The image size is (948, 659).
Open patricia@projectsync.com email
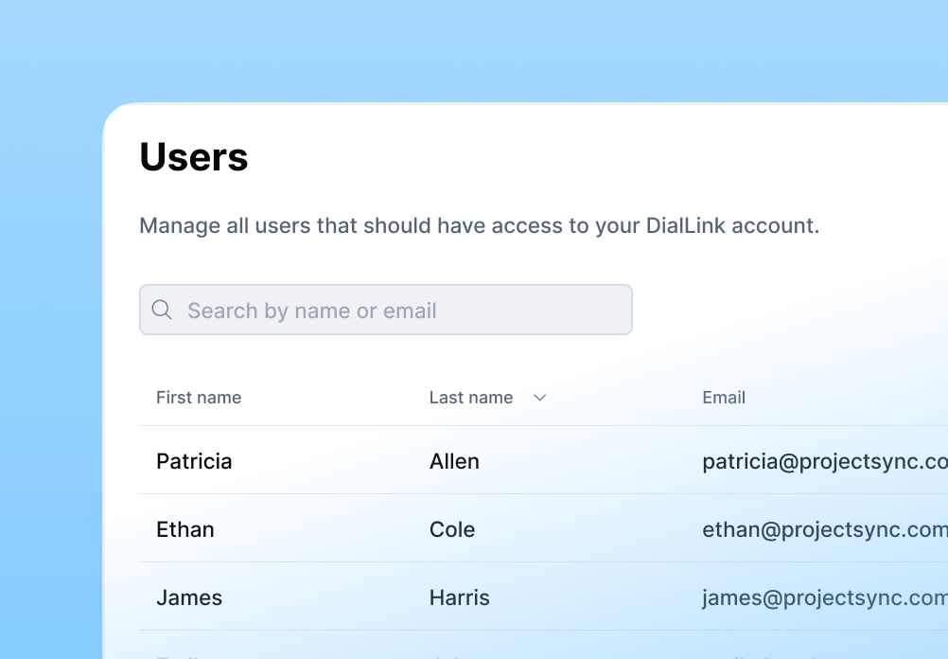[x=824, y=461]
